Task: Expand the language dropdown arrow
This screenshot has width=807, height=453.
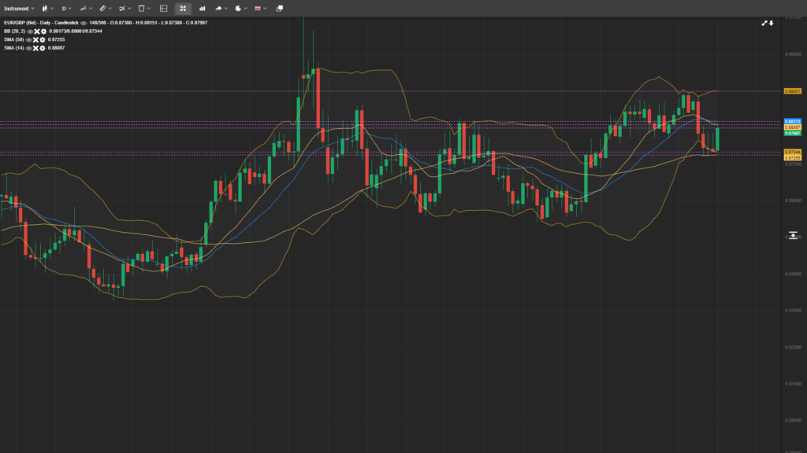Action: point(265,8)
